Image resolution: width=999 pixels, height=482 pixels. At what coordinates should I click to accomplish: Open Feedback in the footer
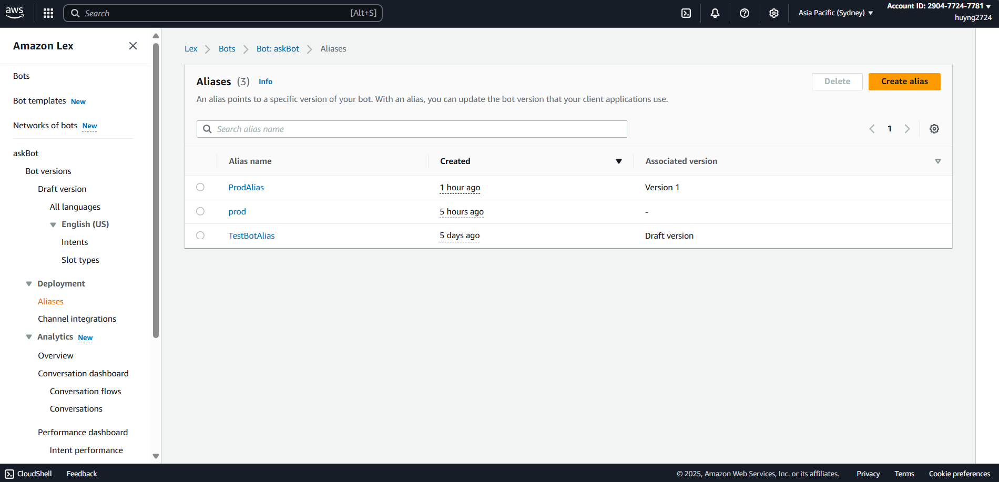pyautogui.click(x=82, y=474)
